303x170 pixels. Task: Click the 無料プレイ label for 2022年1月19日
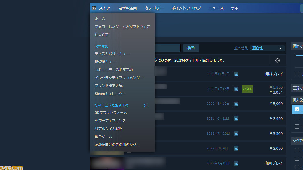click(274, 163)
